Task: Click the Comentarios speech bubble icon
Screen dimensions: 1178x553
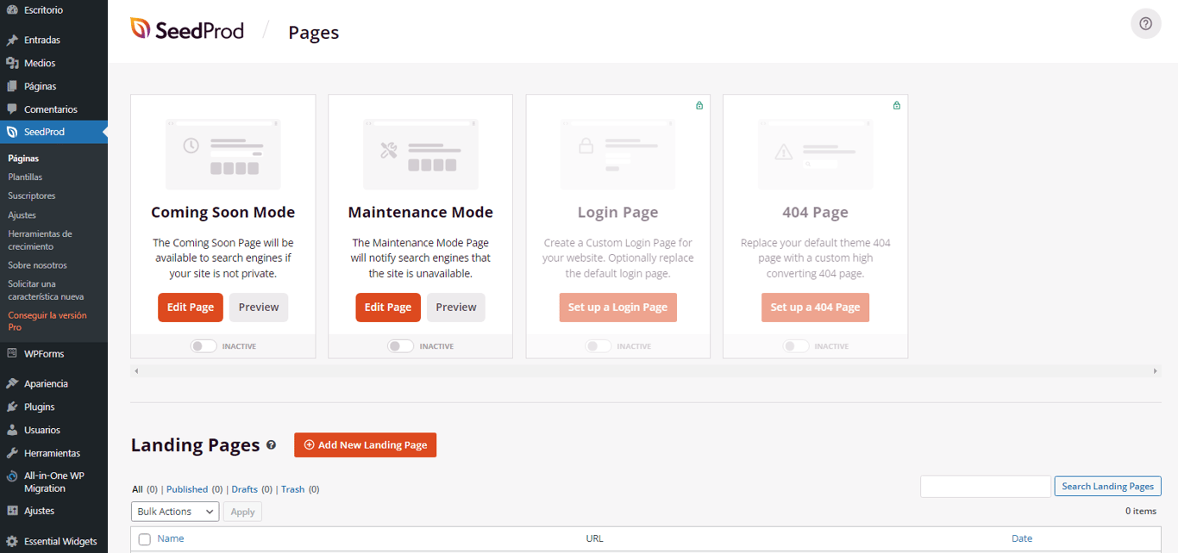Action: click(12, 109)
